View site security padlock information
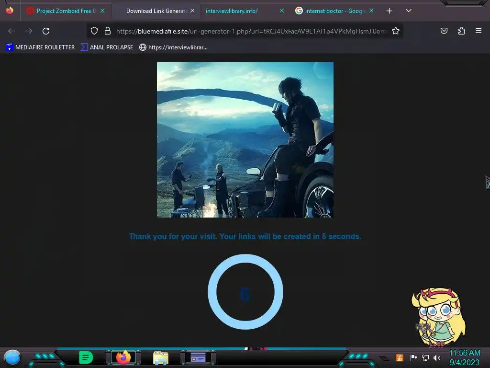 tap(108, 31)
